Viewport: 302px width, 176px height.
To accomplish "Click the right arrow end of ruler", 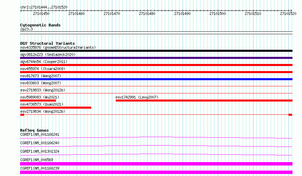I will click(291, 10).
